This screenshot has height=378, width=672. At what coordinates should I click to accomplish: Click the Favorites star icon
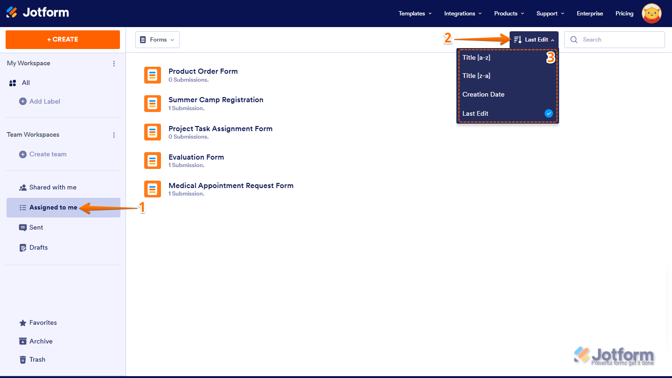click(23, 322)
